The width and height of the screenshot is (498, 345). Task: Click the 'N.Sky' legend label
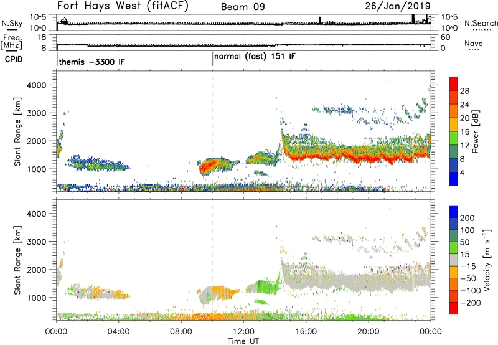click(12, 23)
